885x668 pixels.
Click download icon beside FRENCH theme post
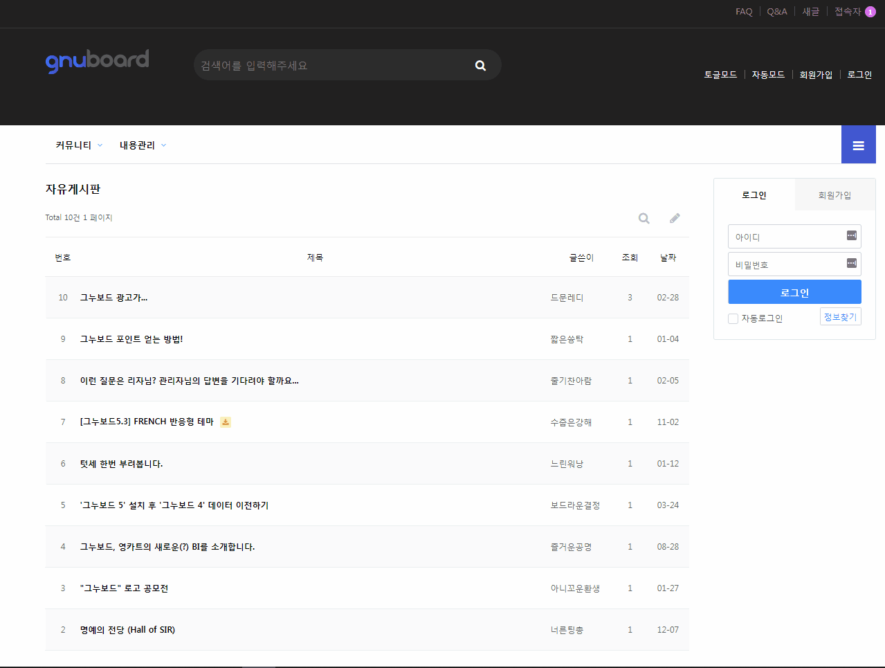(x=226, y=422)
